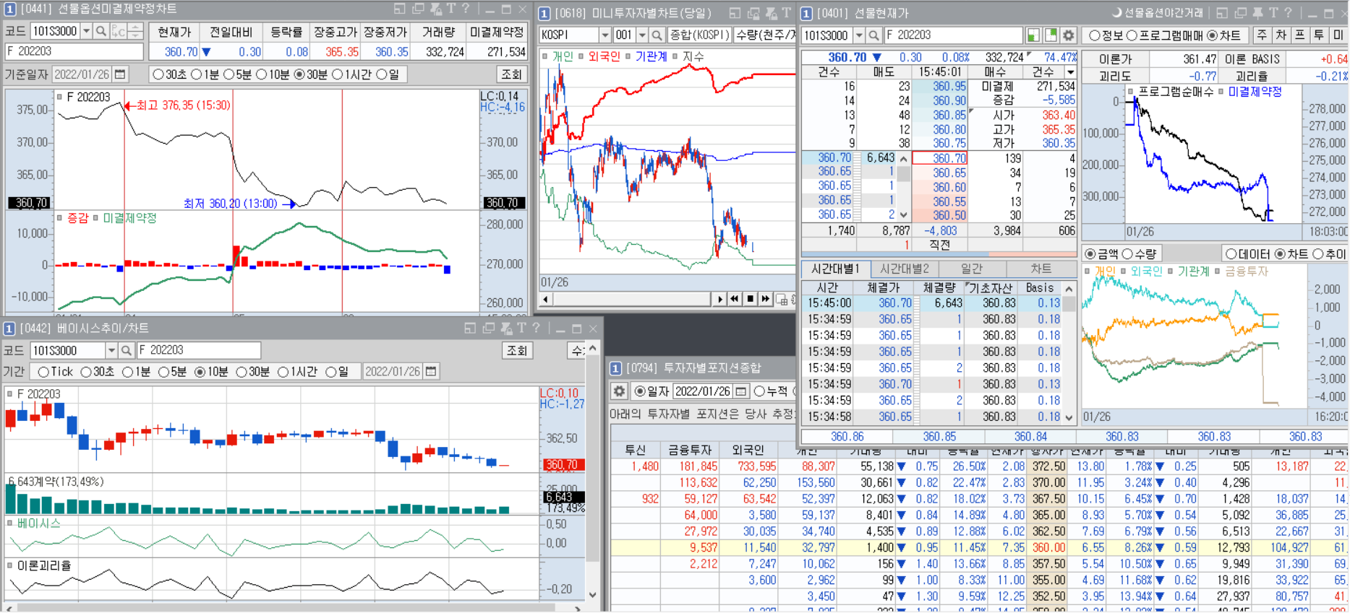Click the 종합(KOSPI) field in 0618
This screenshot has width=1350, height=613.
[699, 35]
